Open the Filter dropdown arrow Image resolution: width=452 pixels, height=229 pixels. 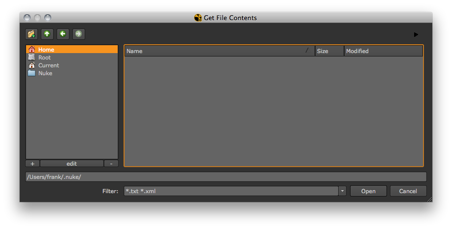point(342,191)
